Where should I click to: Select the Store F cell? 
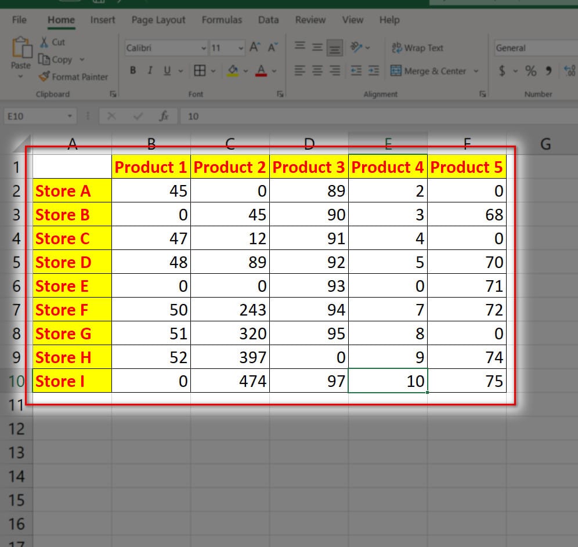click(x=72, y=310)
